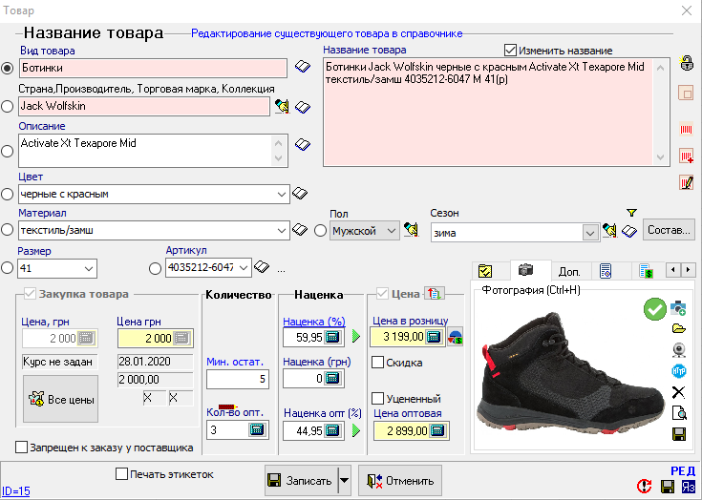Click the Состав... button
Image resolution: width=702 pixels, height=500 pixels.
(669, 230)
